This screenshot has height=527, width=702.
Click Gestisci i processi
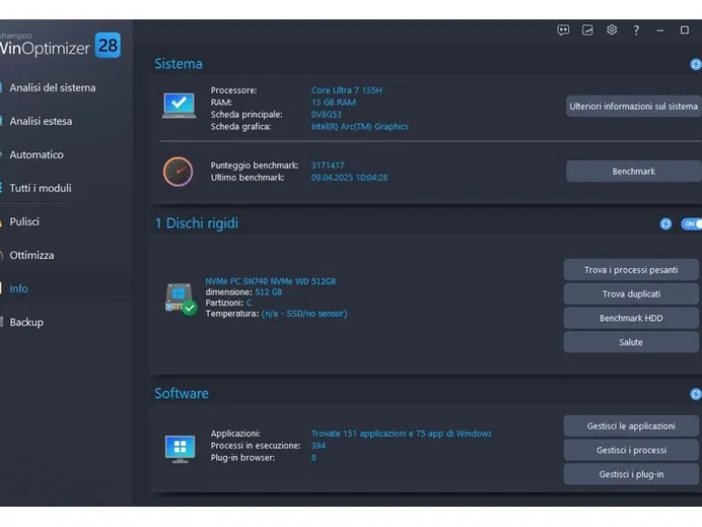[631, 450]
